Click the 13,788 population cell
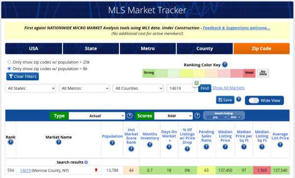295x178 pixels. pyautogui.click(x=112, y=170)
